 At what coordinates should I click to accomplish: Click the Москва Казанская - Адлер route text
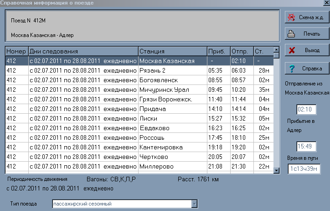coord(42,35)
